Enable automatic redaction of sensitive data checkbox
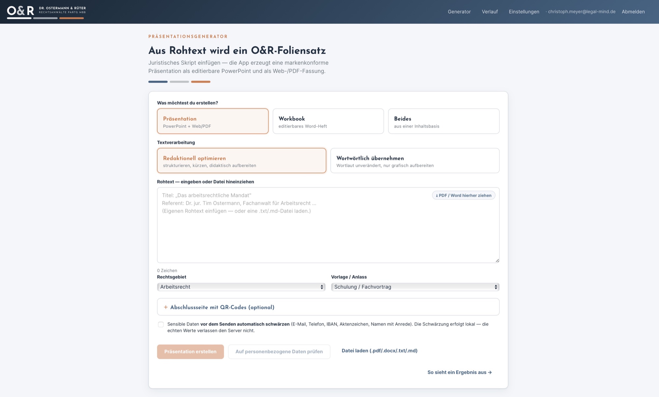The width and height of the screenshot is (659, 397). pos(161,324)
